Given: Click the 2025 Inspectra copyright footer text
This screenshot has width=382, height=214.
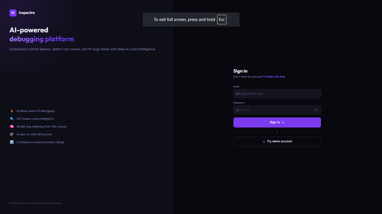Looking at the screenshot, I should [x=36, y=203].
